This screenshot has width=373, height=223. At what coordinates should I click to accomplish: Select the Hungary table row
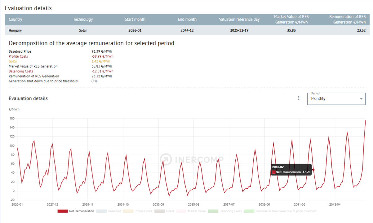pos(93,30)
